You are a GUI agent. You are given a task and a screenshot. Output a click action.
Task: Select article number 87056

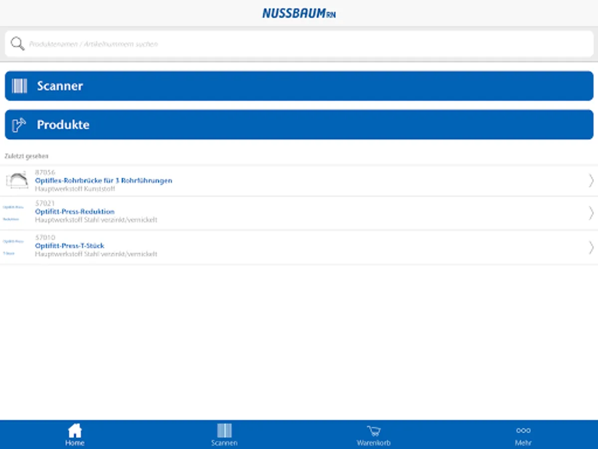pyautogui.click(x=45, y=173)
